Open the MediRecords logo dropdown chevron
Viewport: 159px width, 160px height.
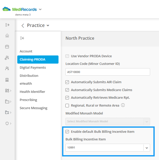coord(40,9)
